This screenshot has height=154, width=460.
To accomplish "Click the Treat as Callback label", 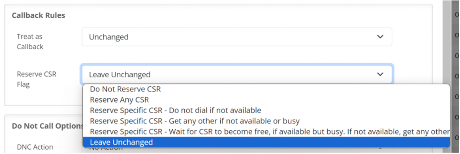I will coord(30,42).
